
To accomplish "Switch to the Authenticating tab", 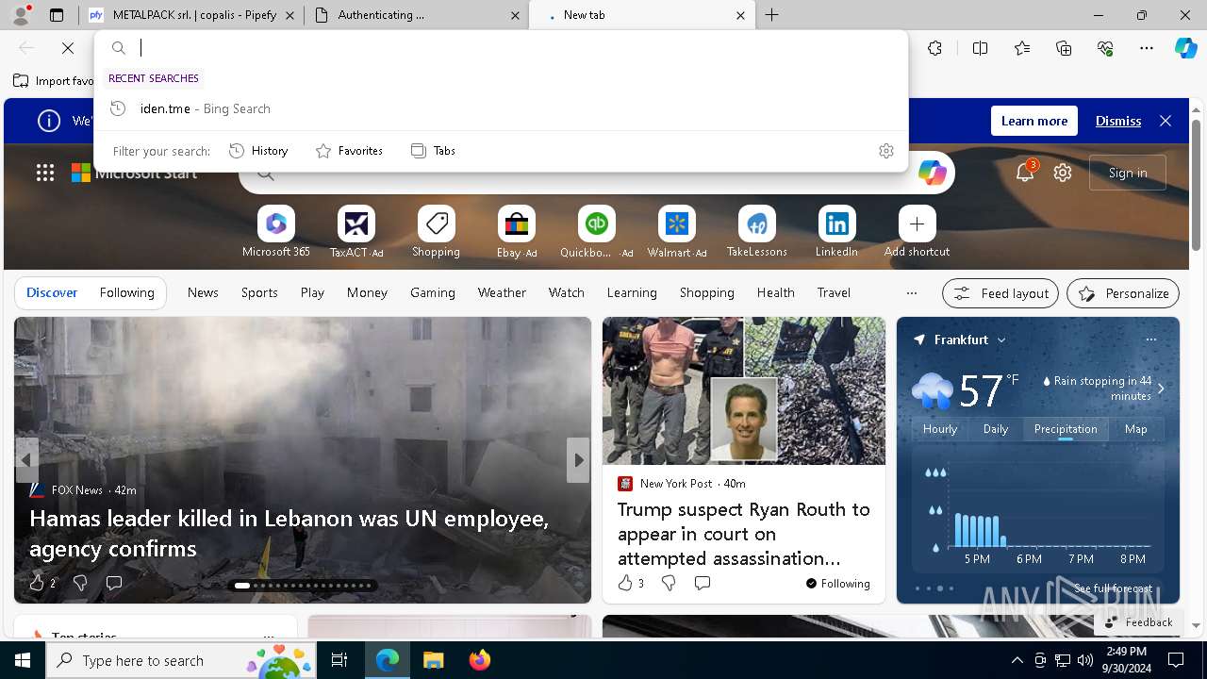I will [x=418, y=15].
